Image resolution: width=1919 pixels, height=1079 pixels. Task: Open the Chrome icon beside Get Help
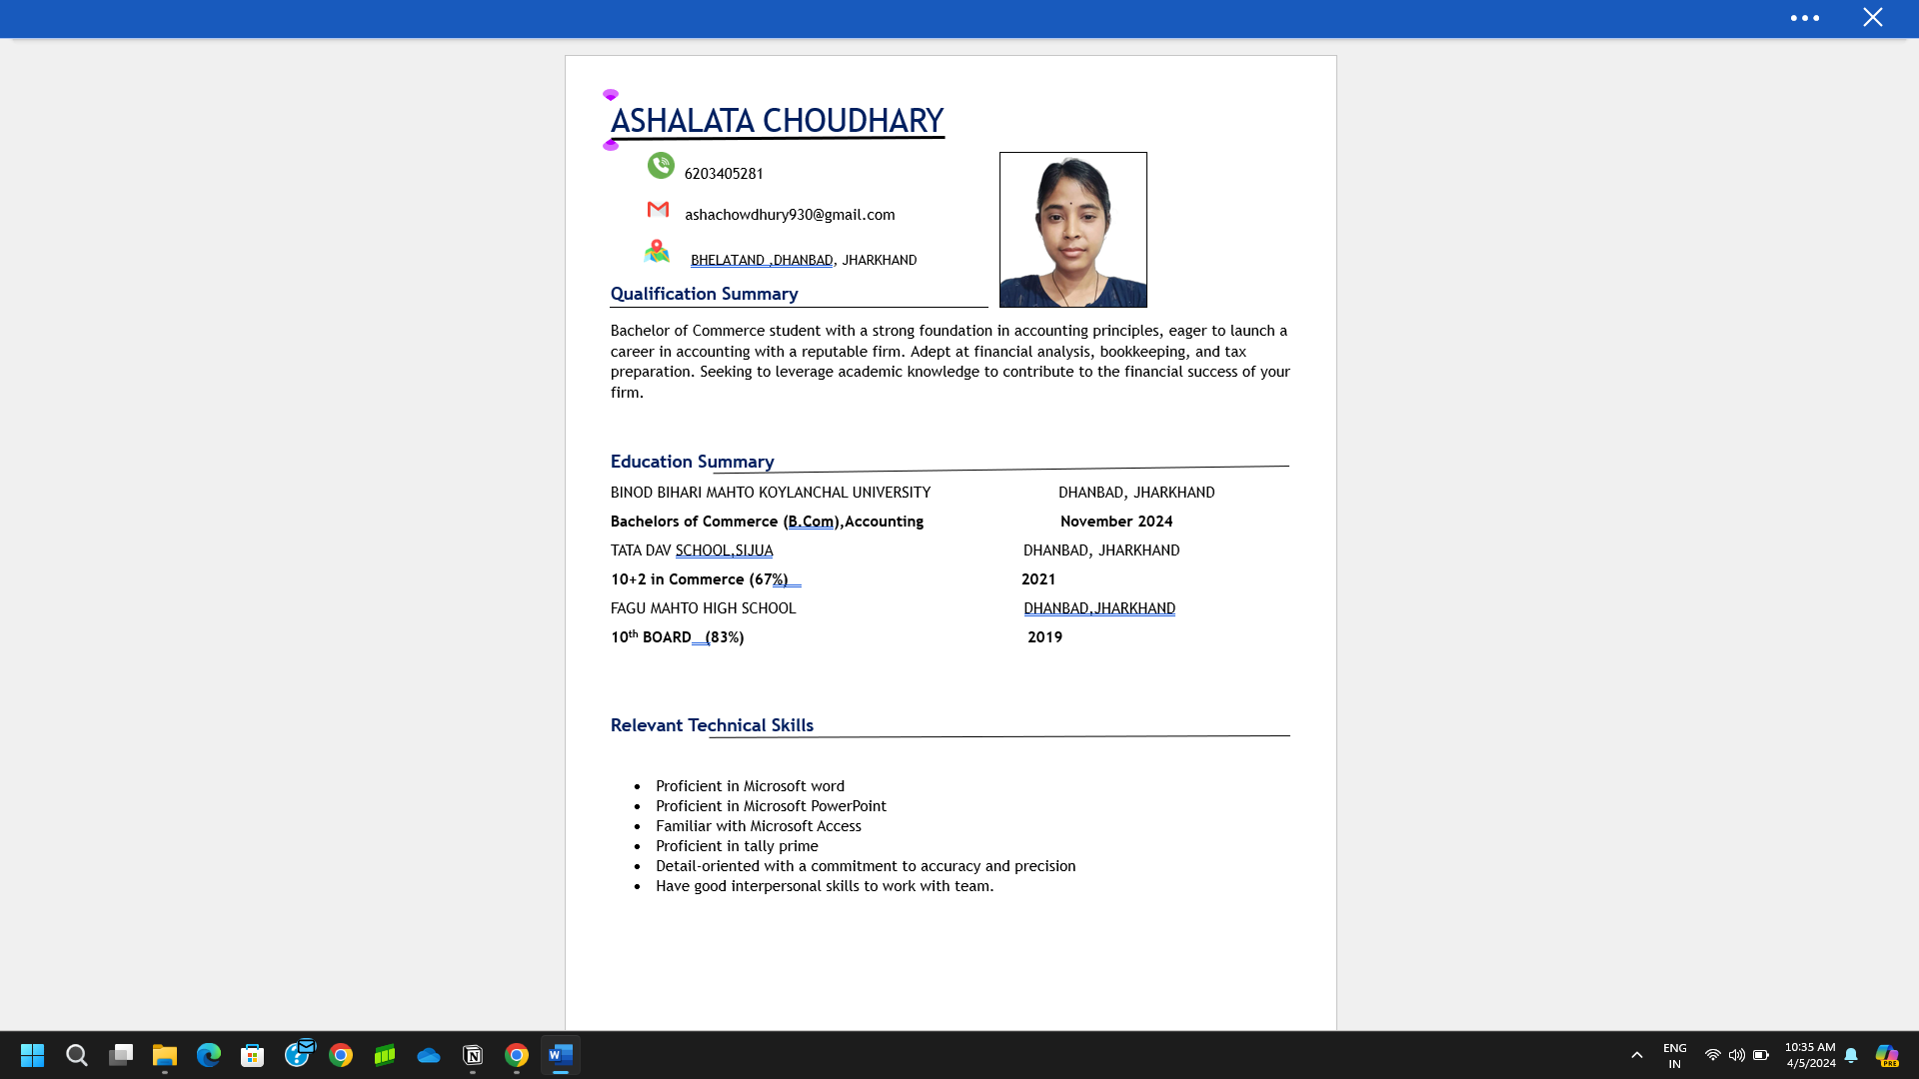[341, 1055]
